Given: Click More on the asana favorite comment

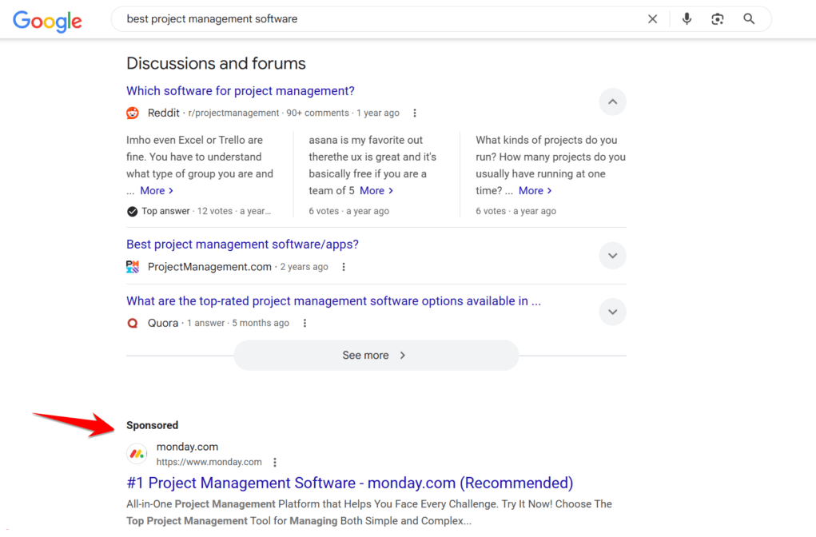Looking at the screenshot, I should [372, 190].
